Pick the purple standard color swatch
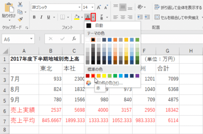Image resolution: width=203 pixels, height=134 pixels. (137, 76)
